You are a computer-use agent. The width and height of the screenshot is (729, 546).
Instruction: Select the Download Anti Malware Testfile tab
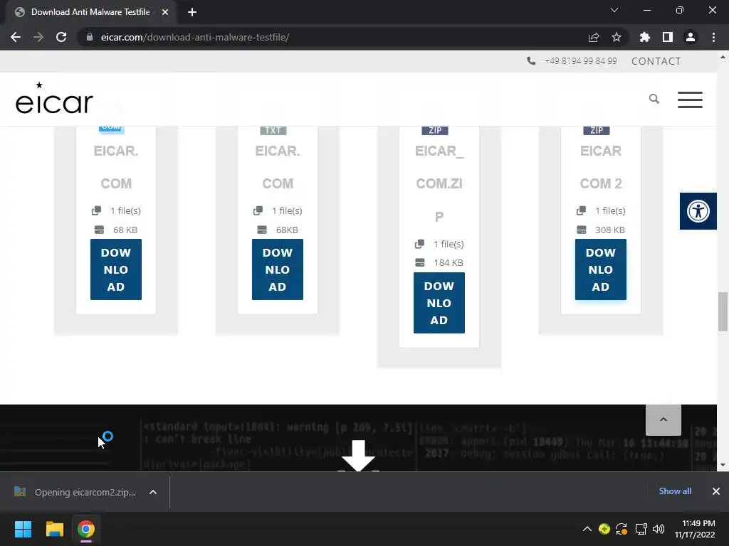tap(90, 12)
